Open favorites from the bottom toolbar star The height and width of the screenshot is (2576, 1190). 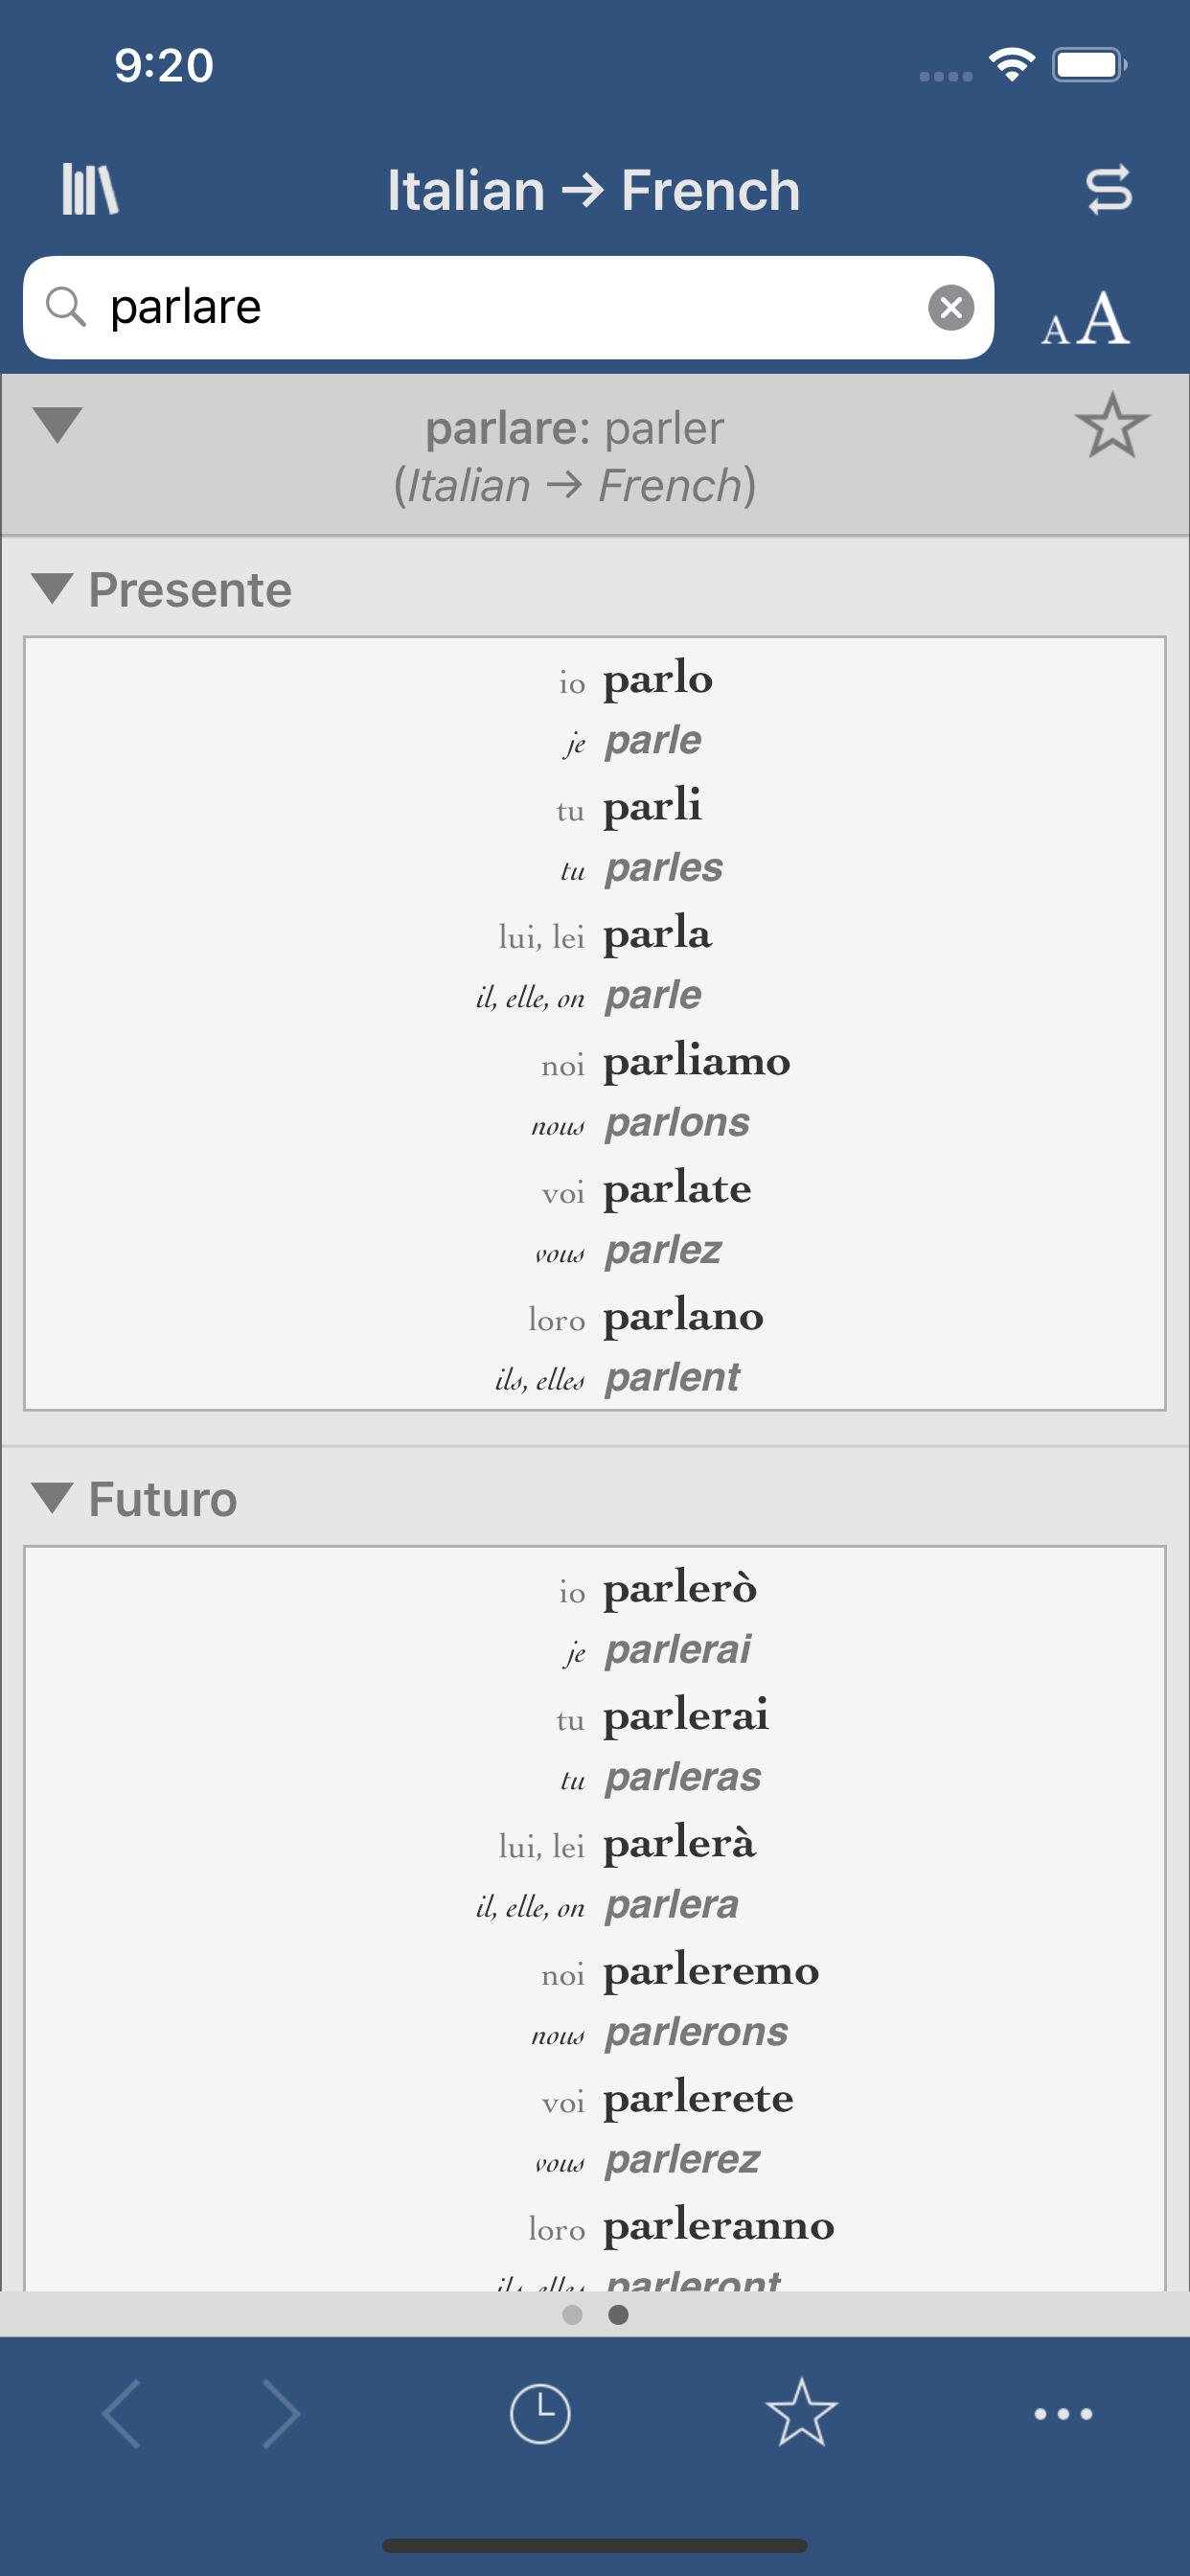click(801, 2413)
